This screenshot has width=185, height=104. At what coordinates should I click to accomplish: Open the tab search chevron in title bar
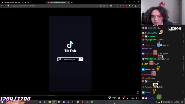click(x=125, y=1)
